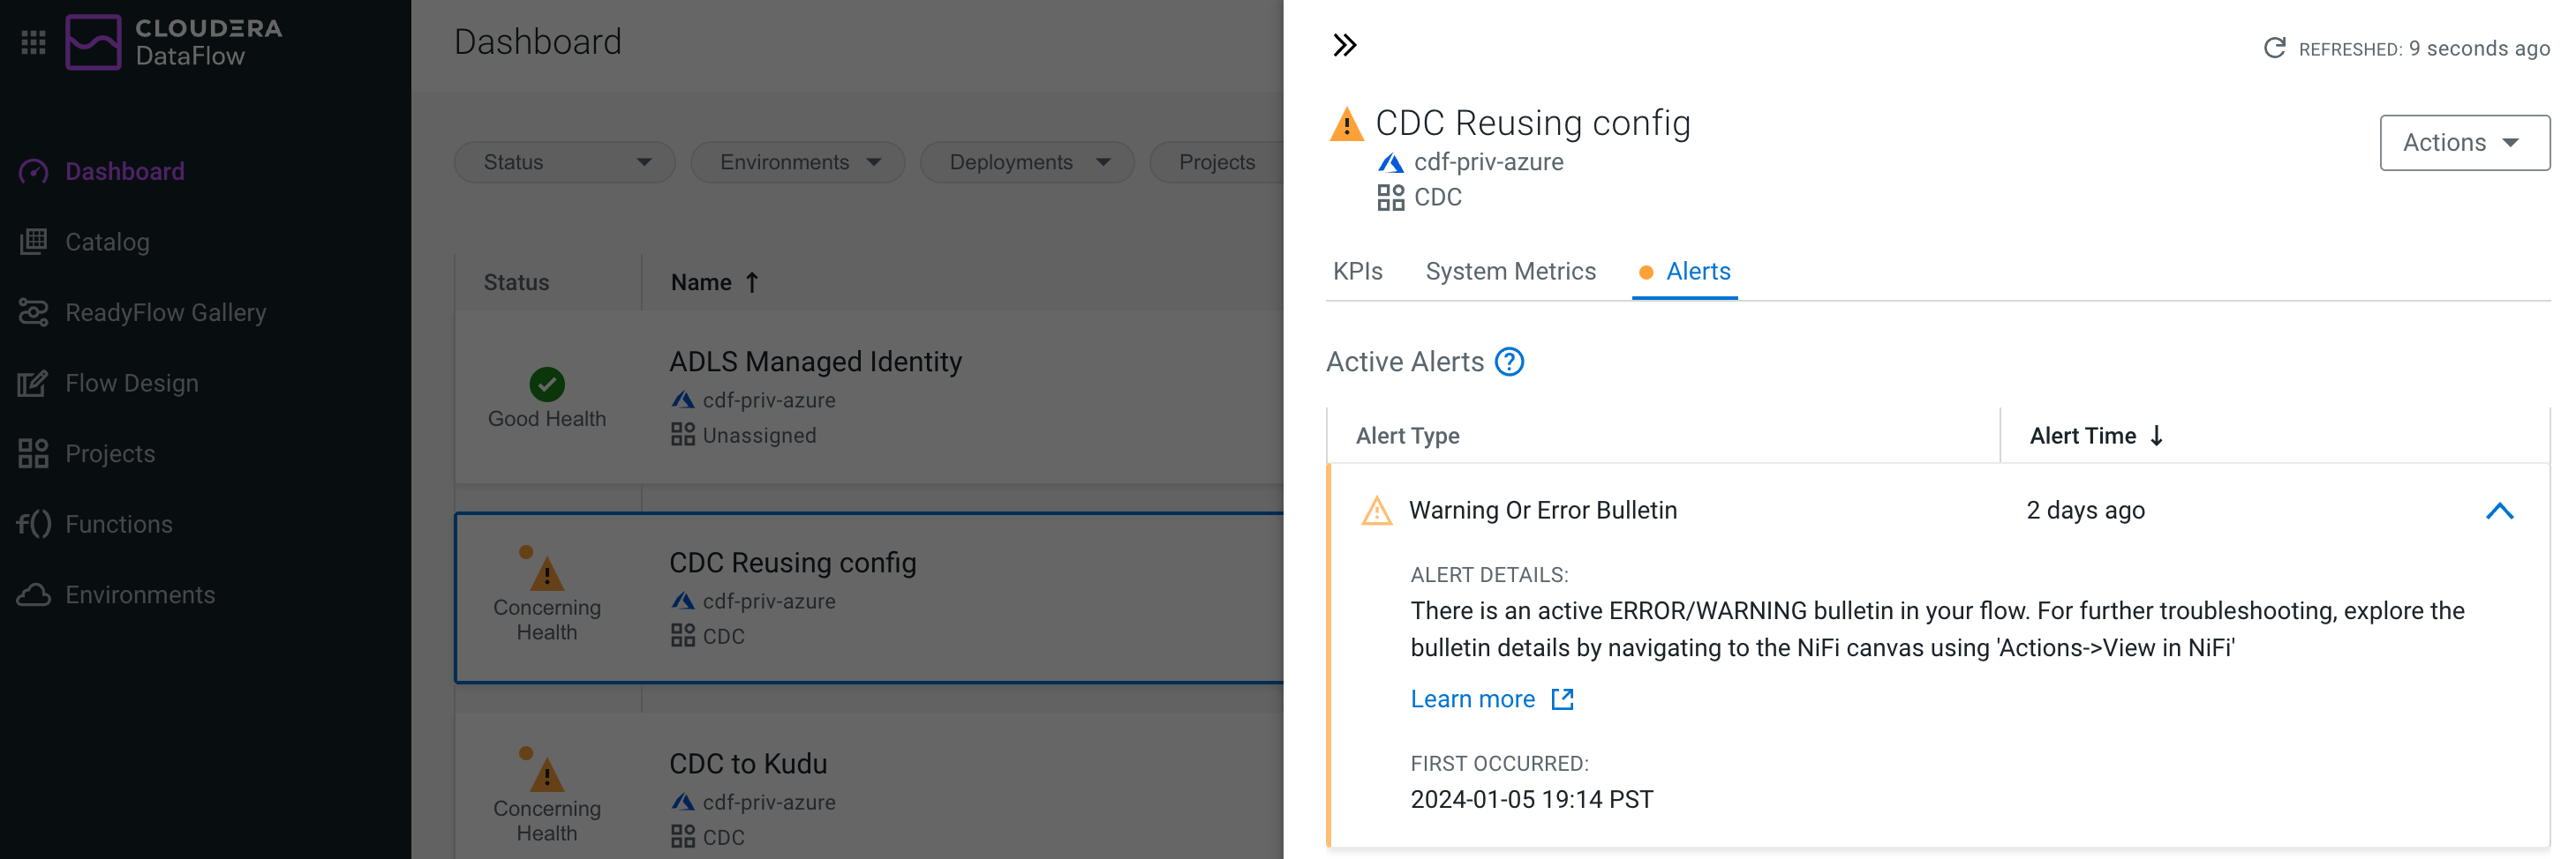Open the Projects sidebar icon
Viewport: 2576px width, 859px height.
33,452
